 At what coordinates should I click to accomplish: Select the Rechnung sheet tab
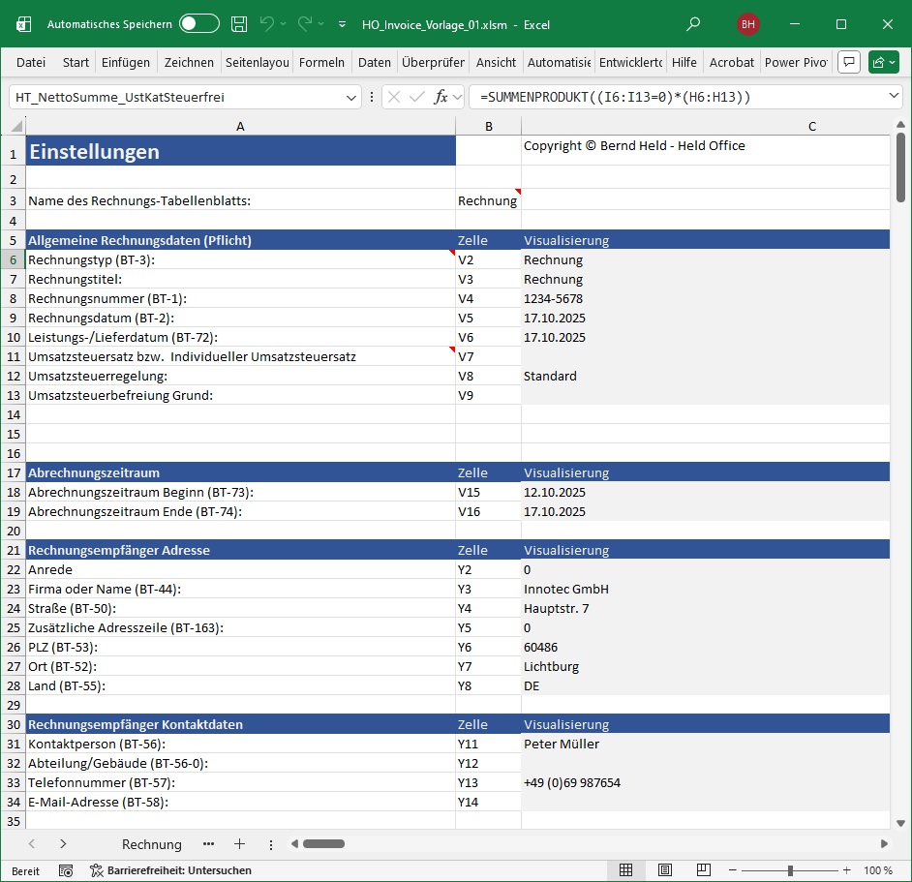point(152,844)
